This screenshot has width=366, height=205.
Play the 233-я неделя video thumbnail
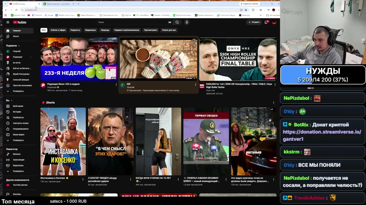[x=79, y=59]
